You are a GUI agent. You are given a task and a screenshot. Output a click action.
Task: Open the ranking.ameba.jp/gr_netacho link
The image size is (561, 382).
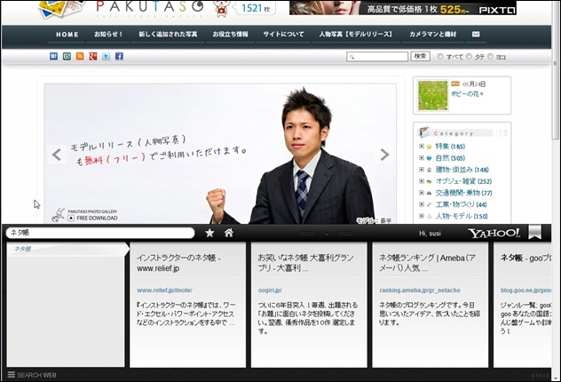pos(420,290)
